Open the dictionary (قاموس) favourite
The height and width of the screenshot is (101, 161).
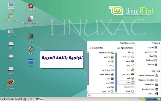click(x=110, y=83)
